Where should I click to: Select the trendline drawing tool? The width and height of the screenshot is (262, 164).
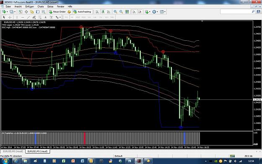point(29,17)
